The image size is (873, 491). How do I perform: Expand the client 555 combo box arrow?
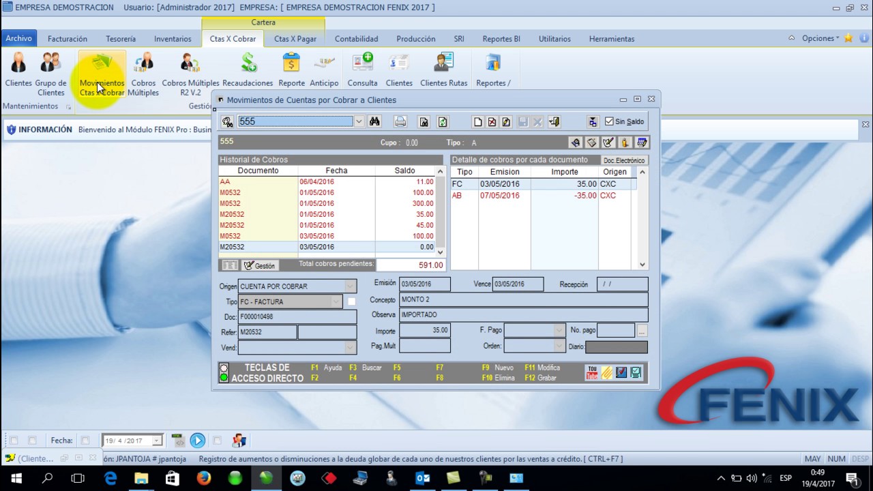coord(359,121)
